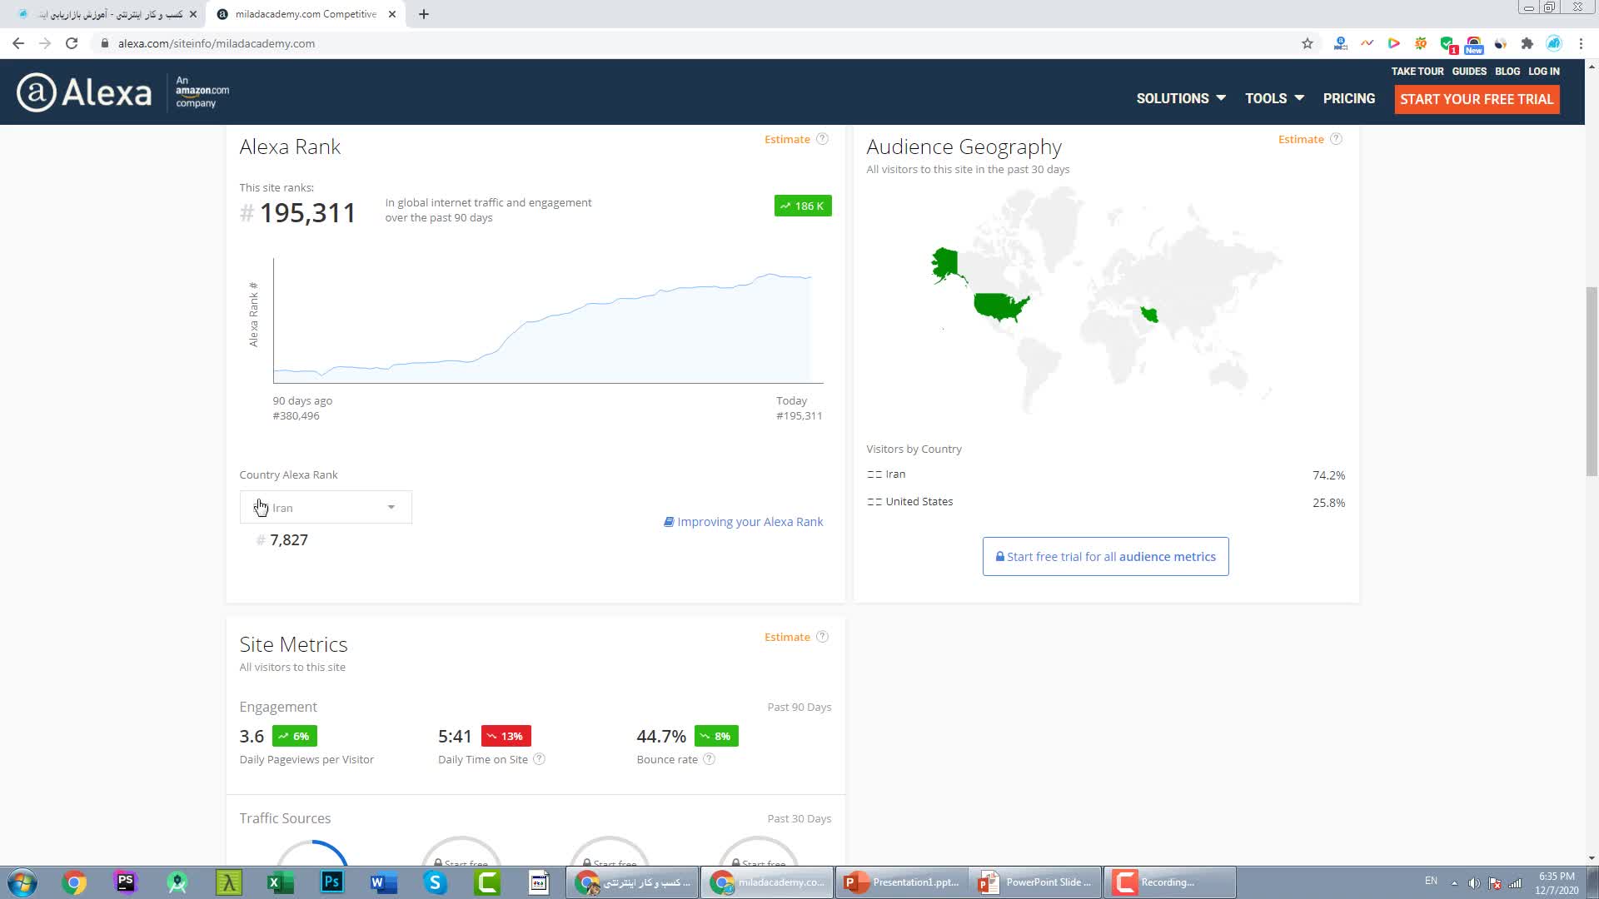Click Audience Geography estimate help icon

(1336, 139)
